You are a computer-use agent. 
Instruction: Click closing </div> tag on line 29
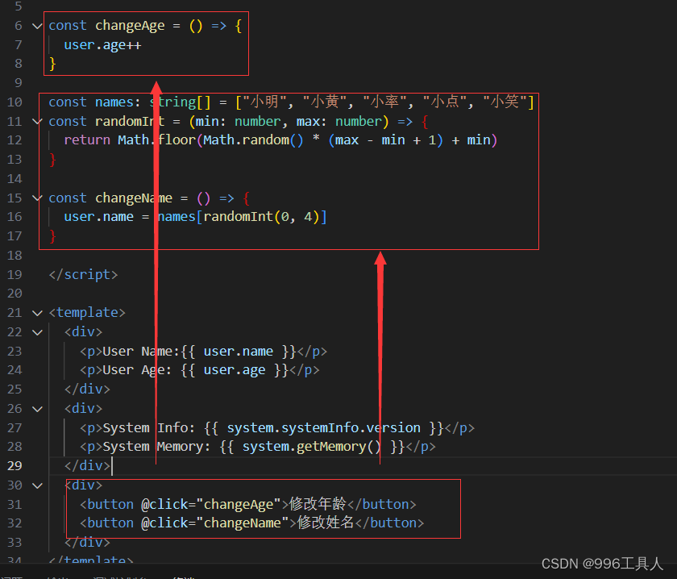coord(87,466)
